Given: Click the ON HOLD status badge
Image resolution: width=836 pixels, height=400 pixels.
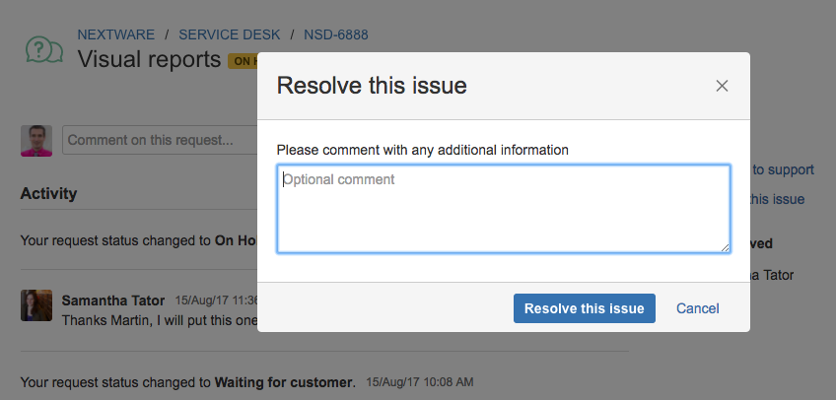Looking at the screenshot, I should pyautogui.click(x=244, y=61).
